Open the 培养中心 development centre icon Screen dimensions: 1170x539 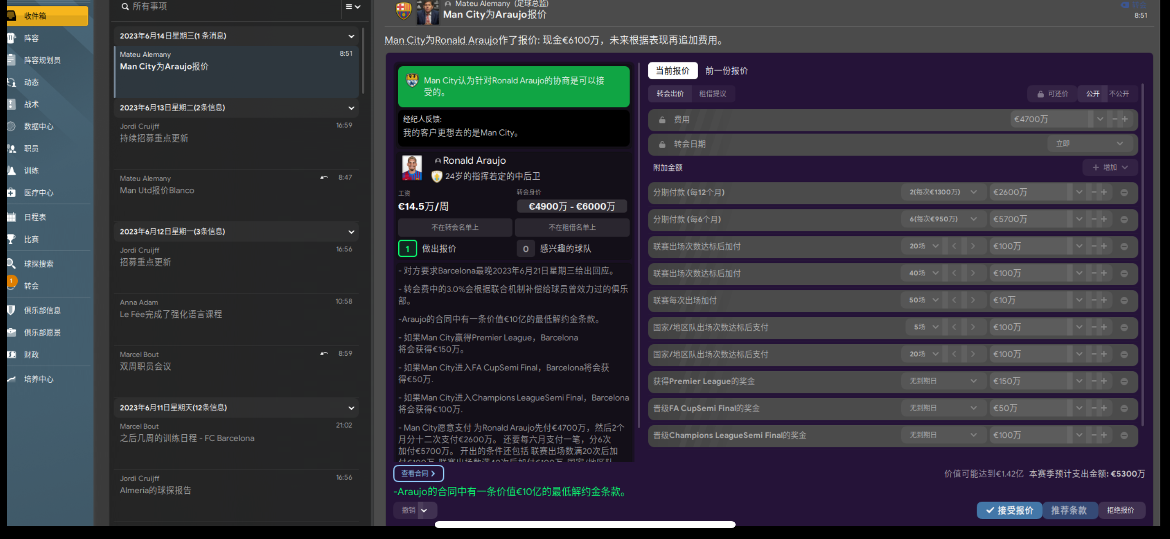coord(11,379)
